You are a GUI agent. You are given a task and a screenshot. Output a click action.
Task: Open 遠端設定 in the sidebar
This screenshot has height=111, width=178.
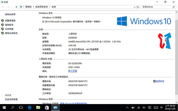click(9, 25)
